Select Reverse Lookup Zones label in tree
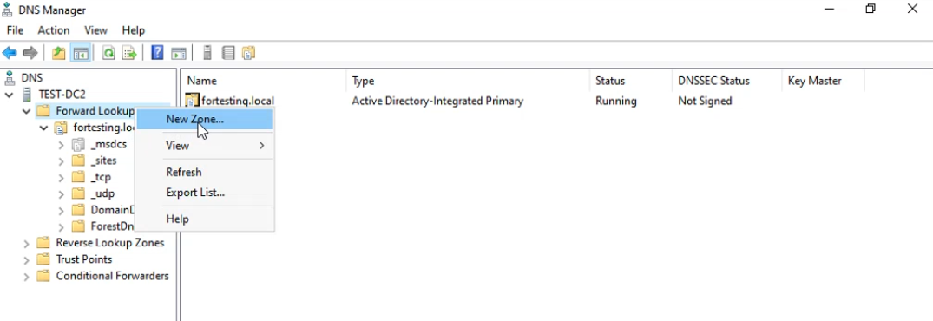 pos(110,243)
